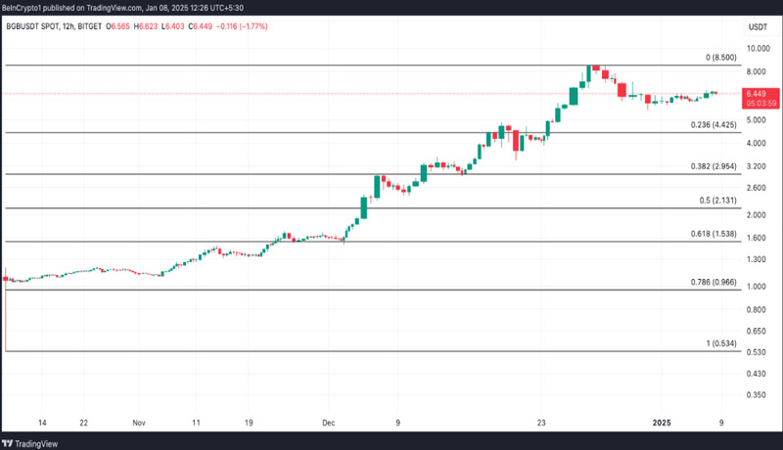Screen dimensions: 783x450
Task: Select Fibonacci level 0.786 (0.966) label
Action: pos(714,282)
